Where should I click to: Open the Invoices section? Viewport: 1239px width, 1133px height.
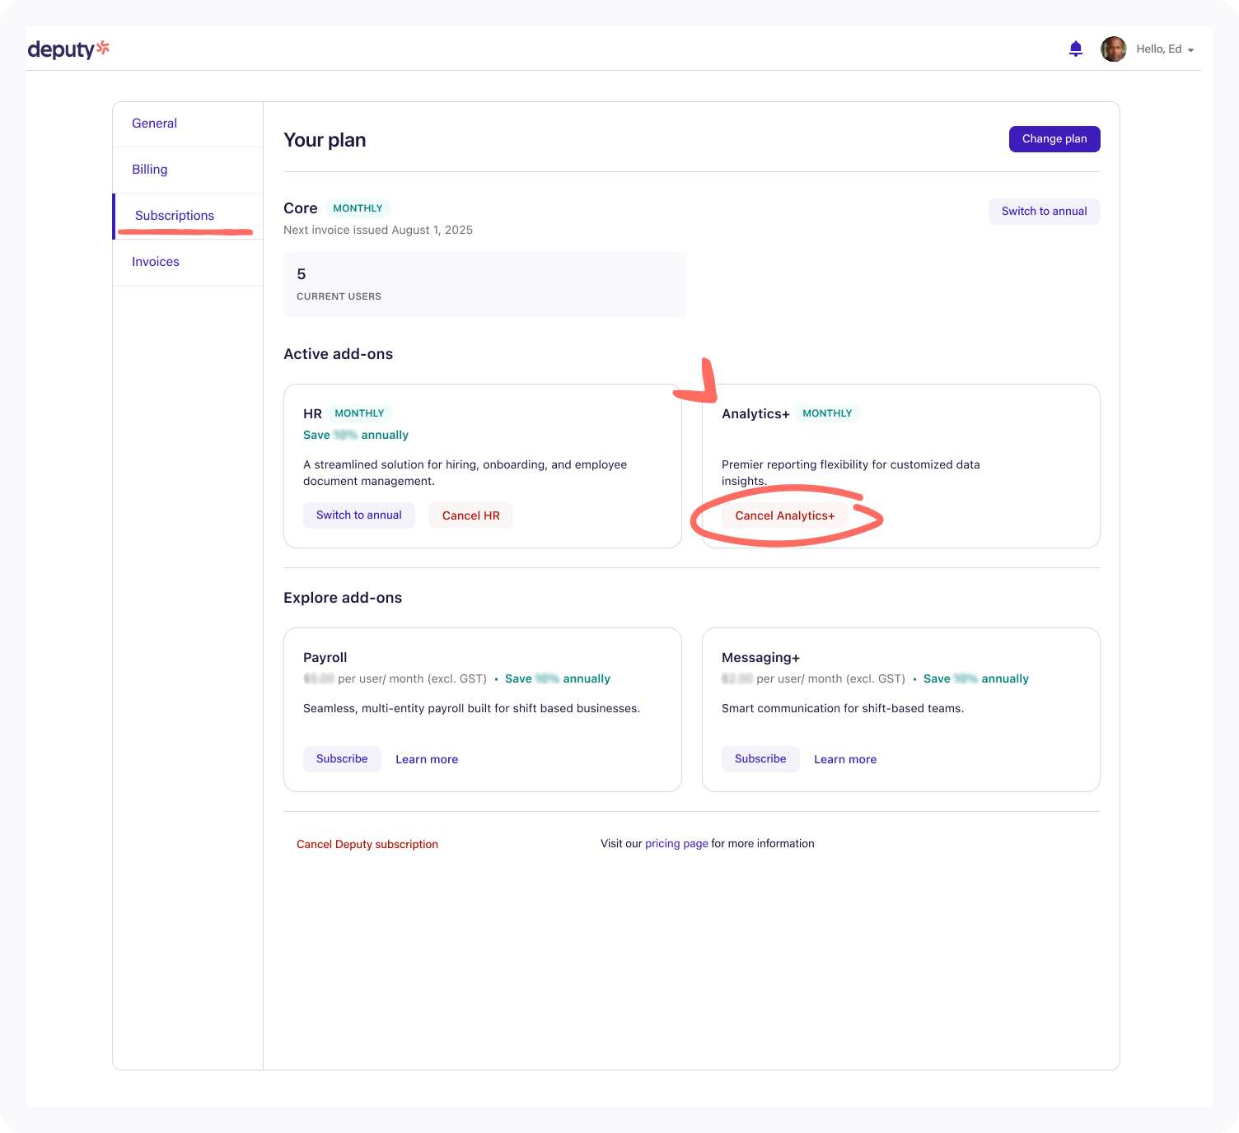tap(155, 261)
